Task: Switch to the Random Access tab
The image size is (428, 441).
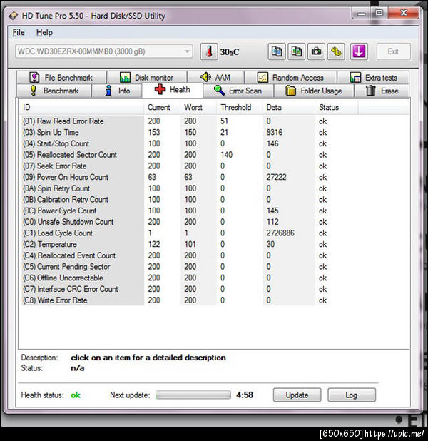Action: point(290,77)
